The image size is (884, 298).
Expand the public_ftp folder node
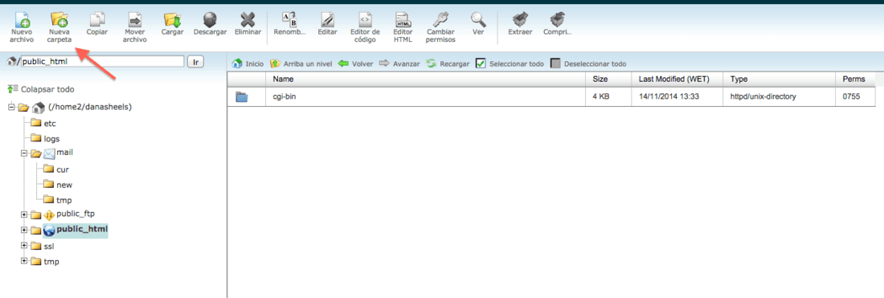point(23,214)
